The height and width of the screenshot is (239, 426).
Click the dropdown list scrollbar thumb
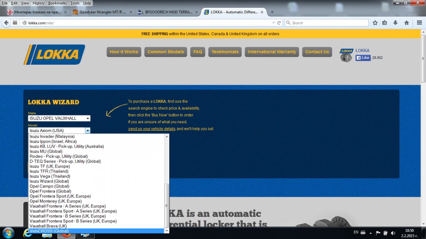166,206
